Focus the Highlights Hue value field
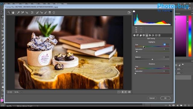The width and height of the screenshot is (193, 109). 166,45
